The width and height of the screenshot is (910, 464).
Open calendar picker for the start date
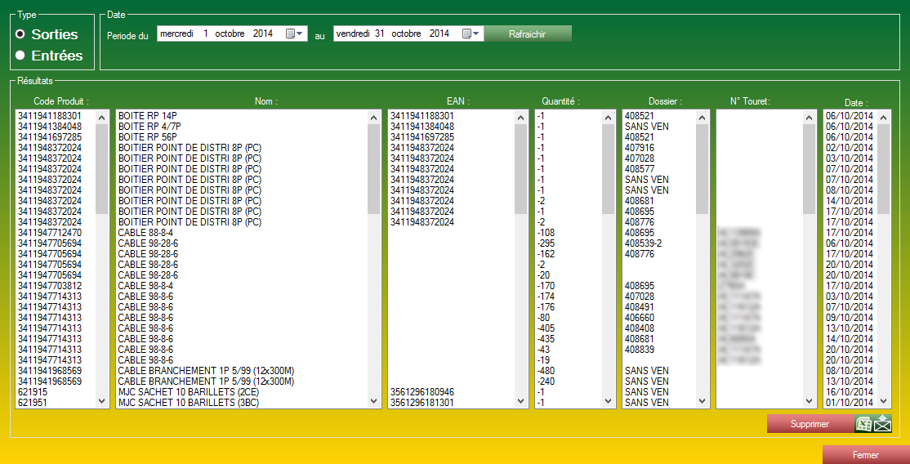click(x=295, y=33)
